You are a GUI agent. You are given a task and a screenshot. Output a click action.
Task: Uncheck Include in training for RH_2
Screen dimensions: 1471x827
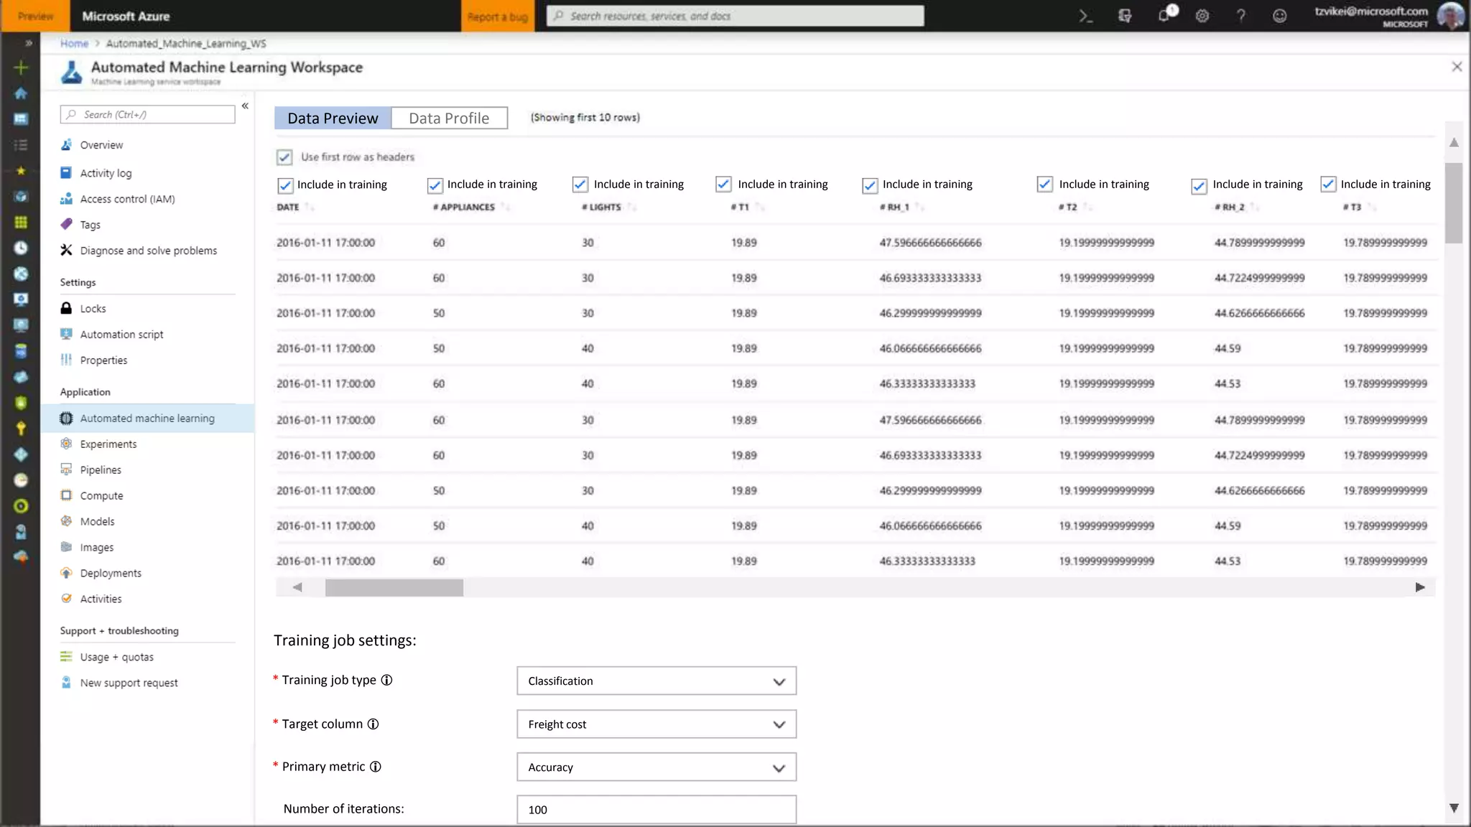coord(1199,186)
